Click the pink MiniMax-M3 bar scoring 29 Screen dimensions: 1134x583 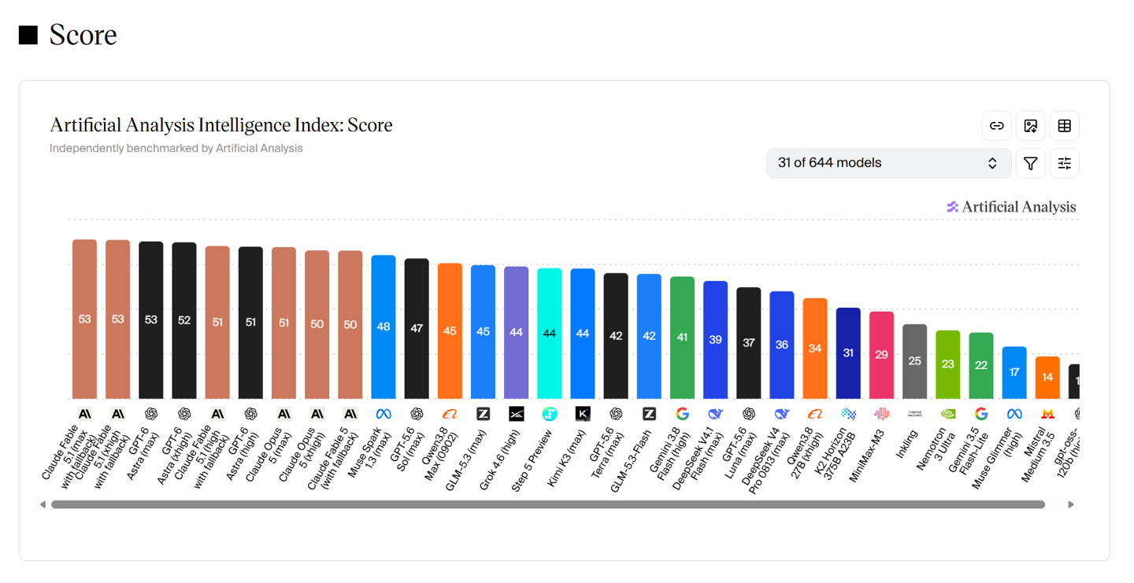pyautogui.click(x=881, y=356)
